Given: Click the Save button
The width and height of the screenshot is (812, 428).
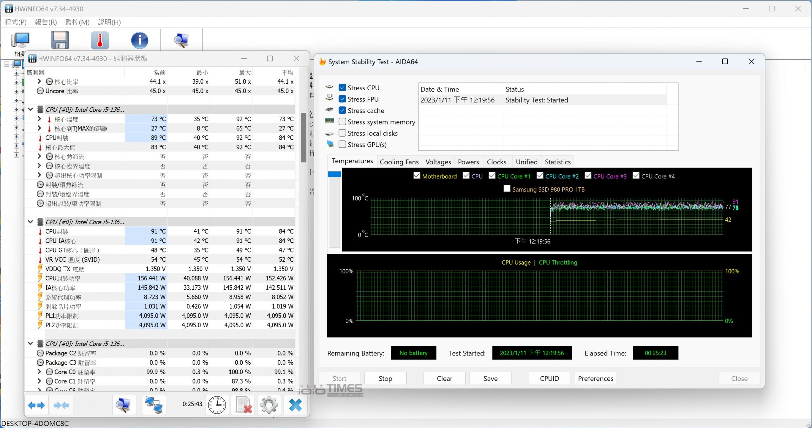Looking at the screenshot, I should (x=490, y=378).
